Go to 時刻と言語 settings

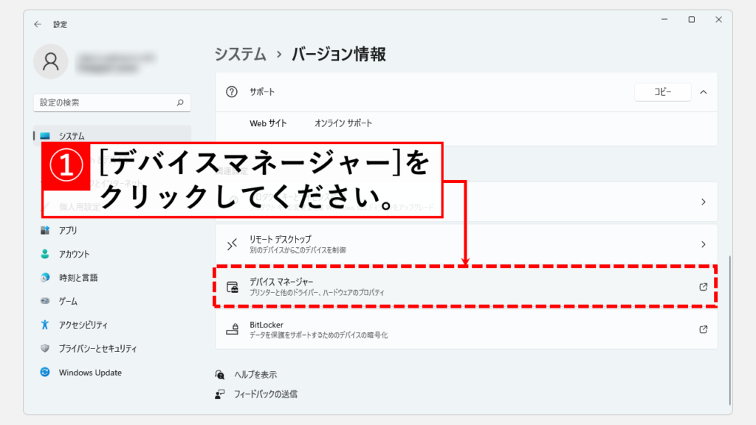(x=78, y=277)
